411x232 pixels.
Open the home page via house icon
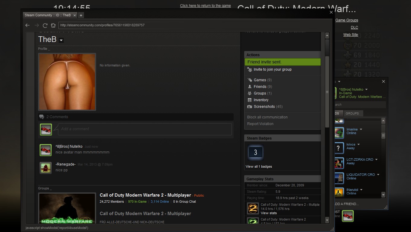(x=53, y=25)
